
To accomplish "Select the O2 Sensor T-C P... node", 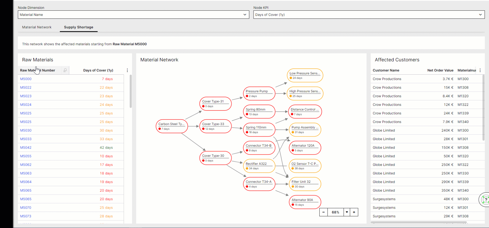I will [305, 166].
